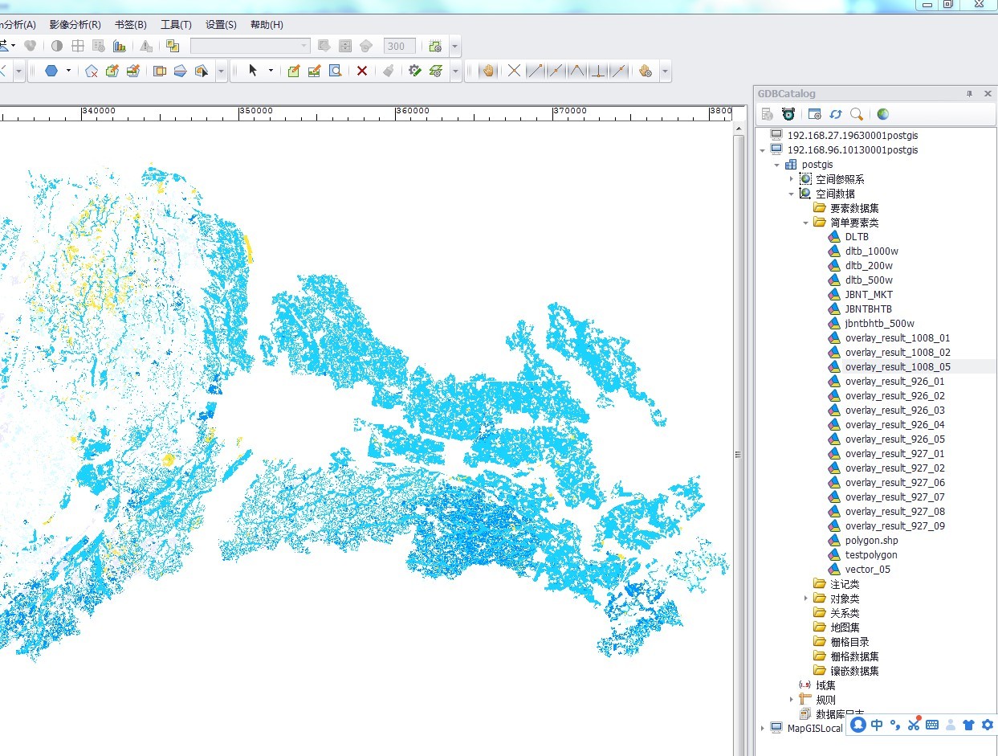Launch screenshot scissors tool on input bar

(914, 725)
